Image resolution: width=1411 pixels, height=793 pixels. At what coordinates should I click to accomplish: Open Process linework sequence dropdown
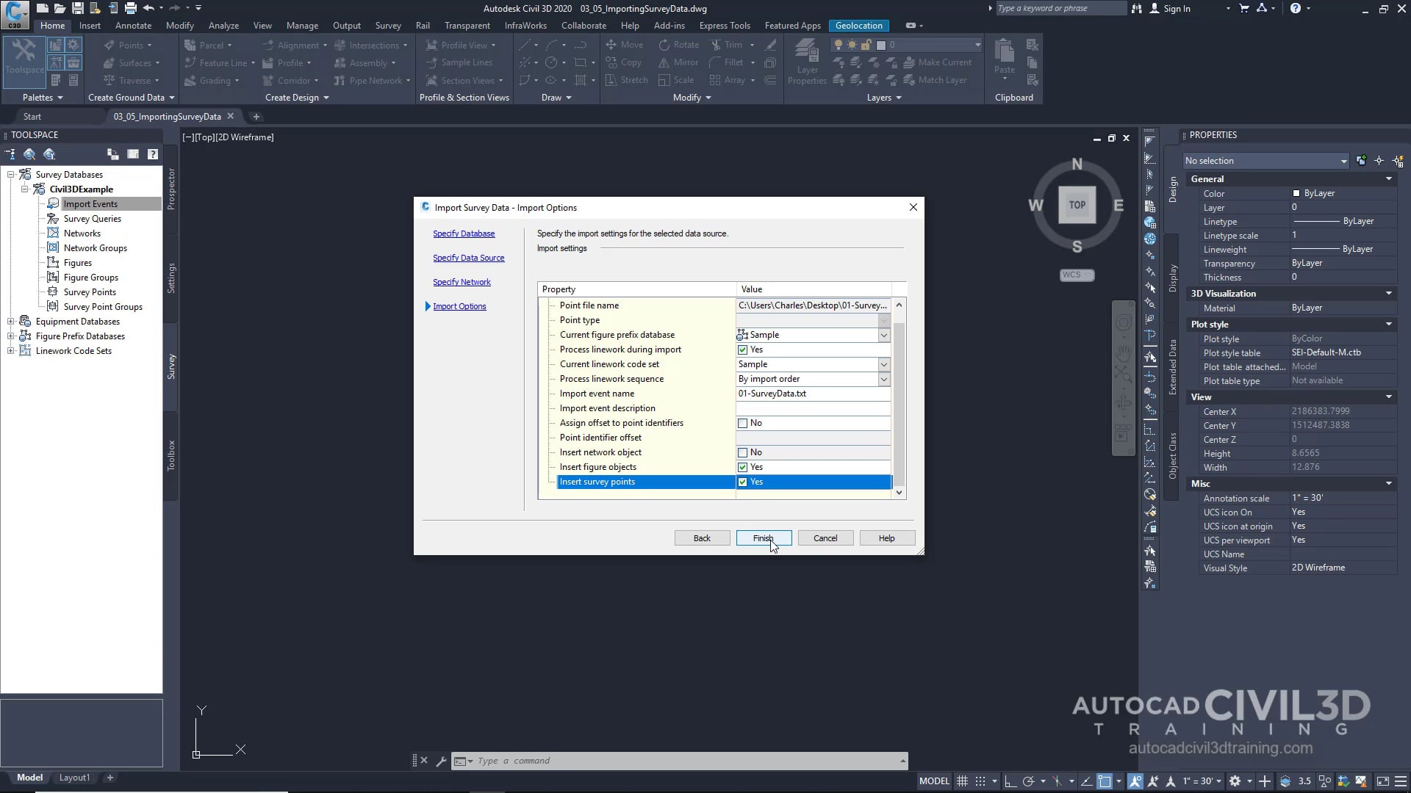point(883,379)
